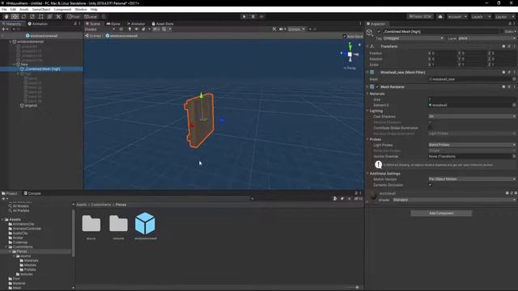This screenshot has width=518, height=291.
Task: Open the Tag dropdown Untagged
Action: [x=414, y=38]
